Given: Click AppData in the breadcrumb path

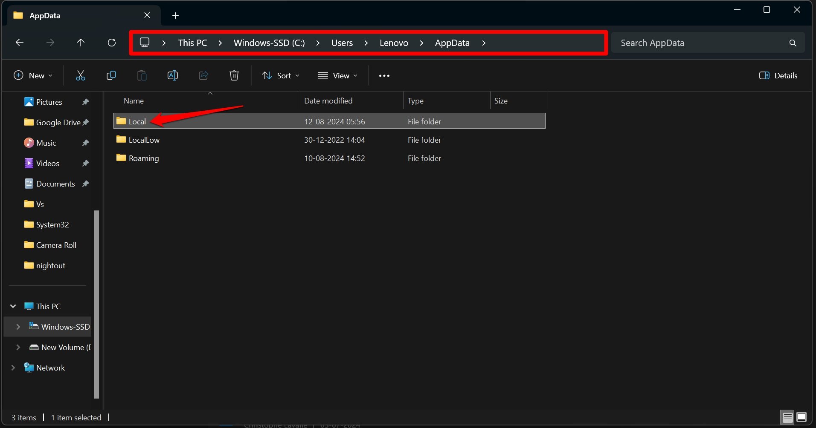Looking at the screenshot, I should [x=452, y=43].
